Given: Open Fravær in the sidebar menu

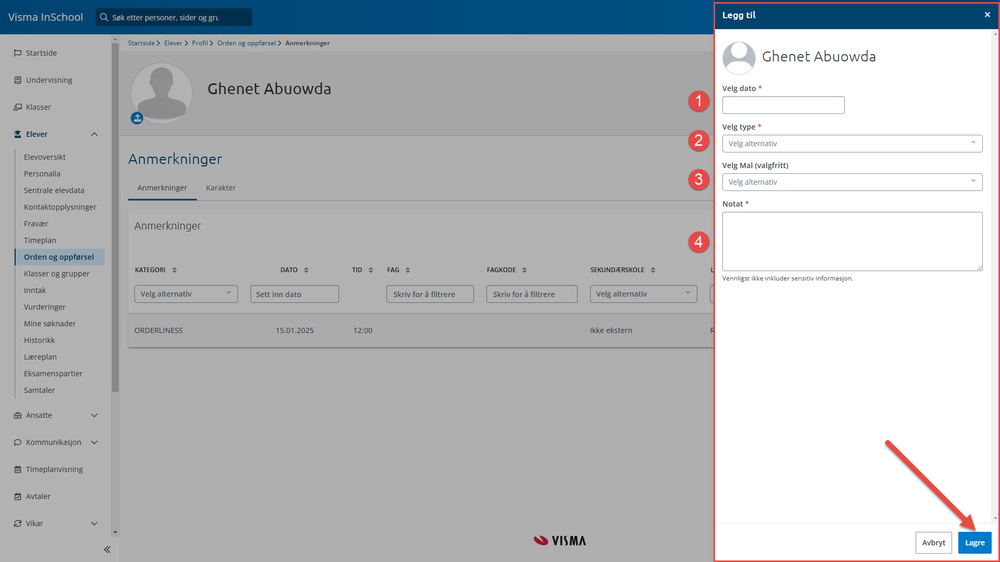Looking at the screenshot, I should 36,224.
